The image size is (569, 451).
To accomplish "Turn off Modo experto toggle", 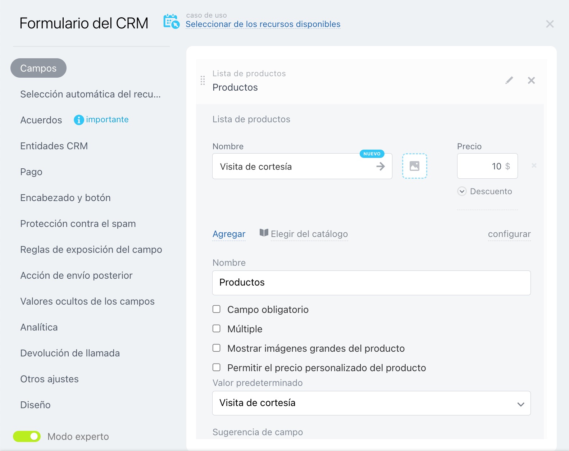I will coord(27,436).
